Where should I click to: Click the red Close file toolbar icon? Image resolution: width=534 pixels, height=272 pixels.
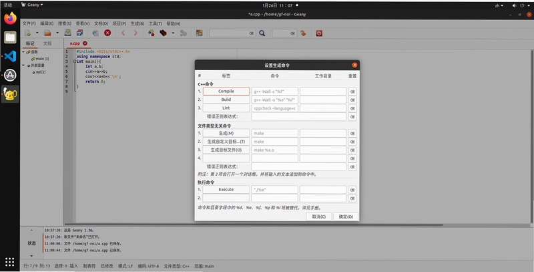click(107, 33)
